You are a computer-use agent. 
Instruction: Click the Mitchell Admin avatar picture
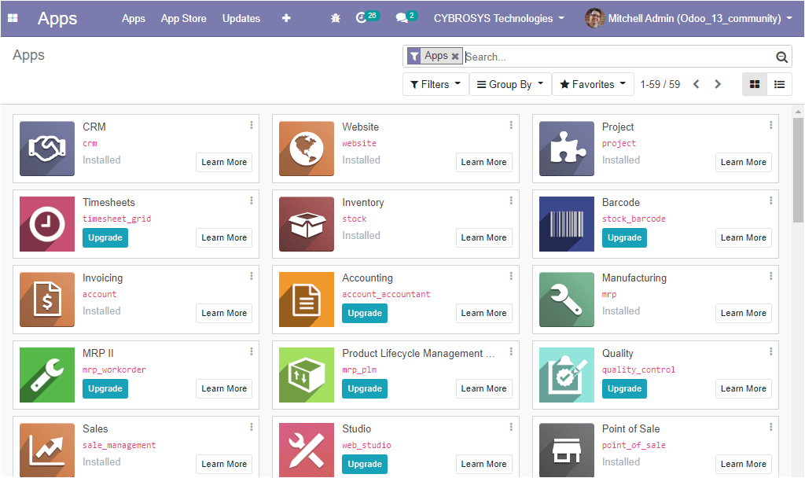coord(594,19)
